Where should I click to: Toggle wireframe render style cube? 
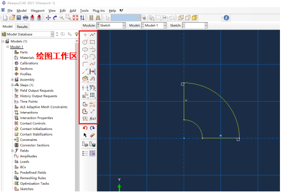[x=181, y=18]
